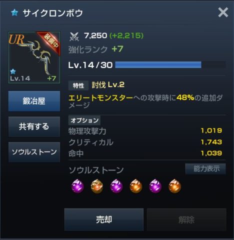Viewport: 234px width, 240px height.
Task: Open the ソウルストーン side button
Action: pos(34,152)
